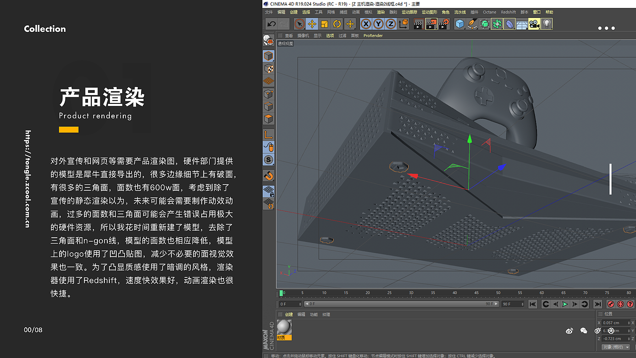
Task: Click Render to Picture Viewer icon
Action: 431,24
